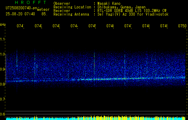This screenshot has height=120, width=188.
Task: Click the 0.7 frequency axis label
Action: pos(2,99)
